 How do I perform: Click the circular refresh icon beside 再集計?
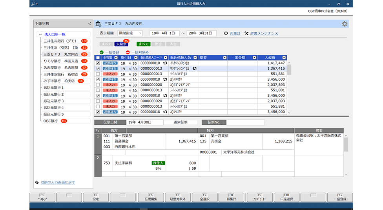[226, 33]
